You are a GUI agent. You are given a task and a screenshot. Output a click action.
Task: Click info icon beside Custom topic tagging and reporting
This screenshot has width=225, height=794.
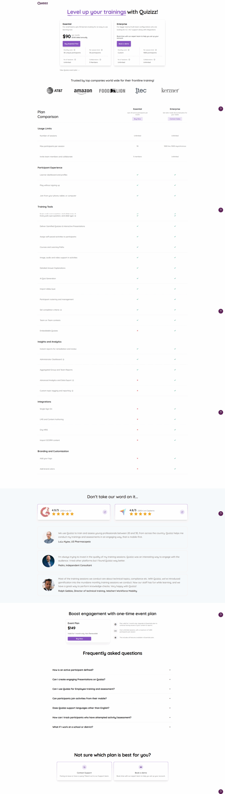72,391
